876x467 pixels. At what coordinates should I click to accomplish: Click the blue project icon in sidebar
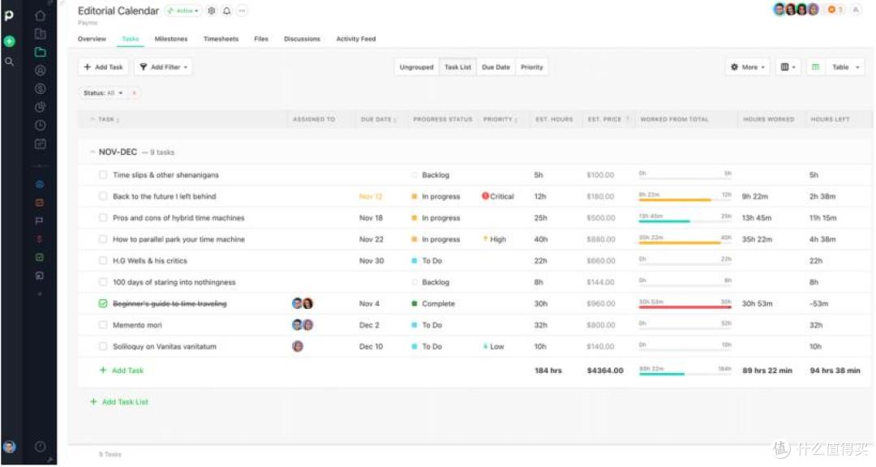click(x=40, y=184)
